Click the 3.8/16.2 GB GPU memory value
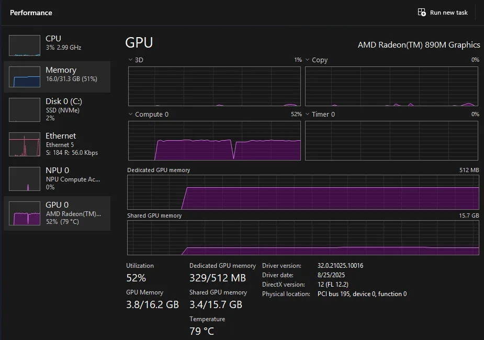Image resolution: width=484 pixels, height=340 pixels. (x=152, y=304)
